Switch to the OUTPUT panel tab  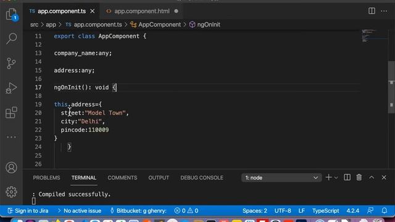[159, 178]
